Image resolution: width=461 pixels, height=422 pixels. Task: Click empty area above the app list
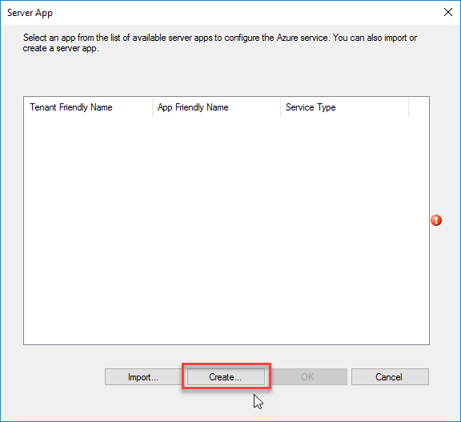[x=226, y=75]
